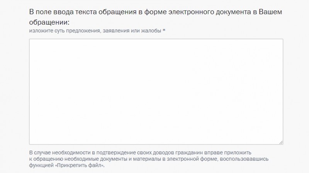Click the hint paragraph 'В случае необходимости'
This screenshot has height=173, width=309.
pyautogui.click(x=149, y=159)
